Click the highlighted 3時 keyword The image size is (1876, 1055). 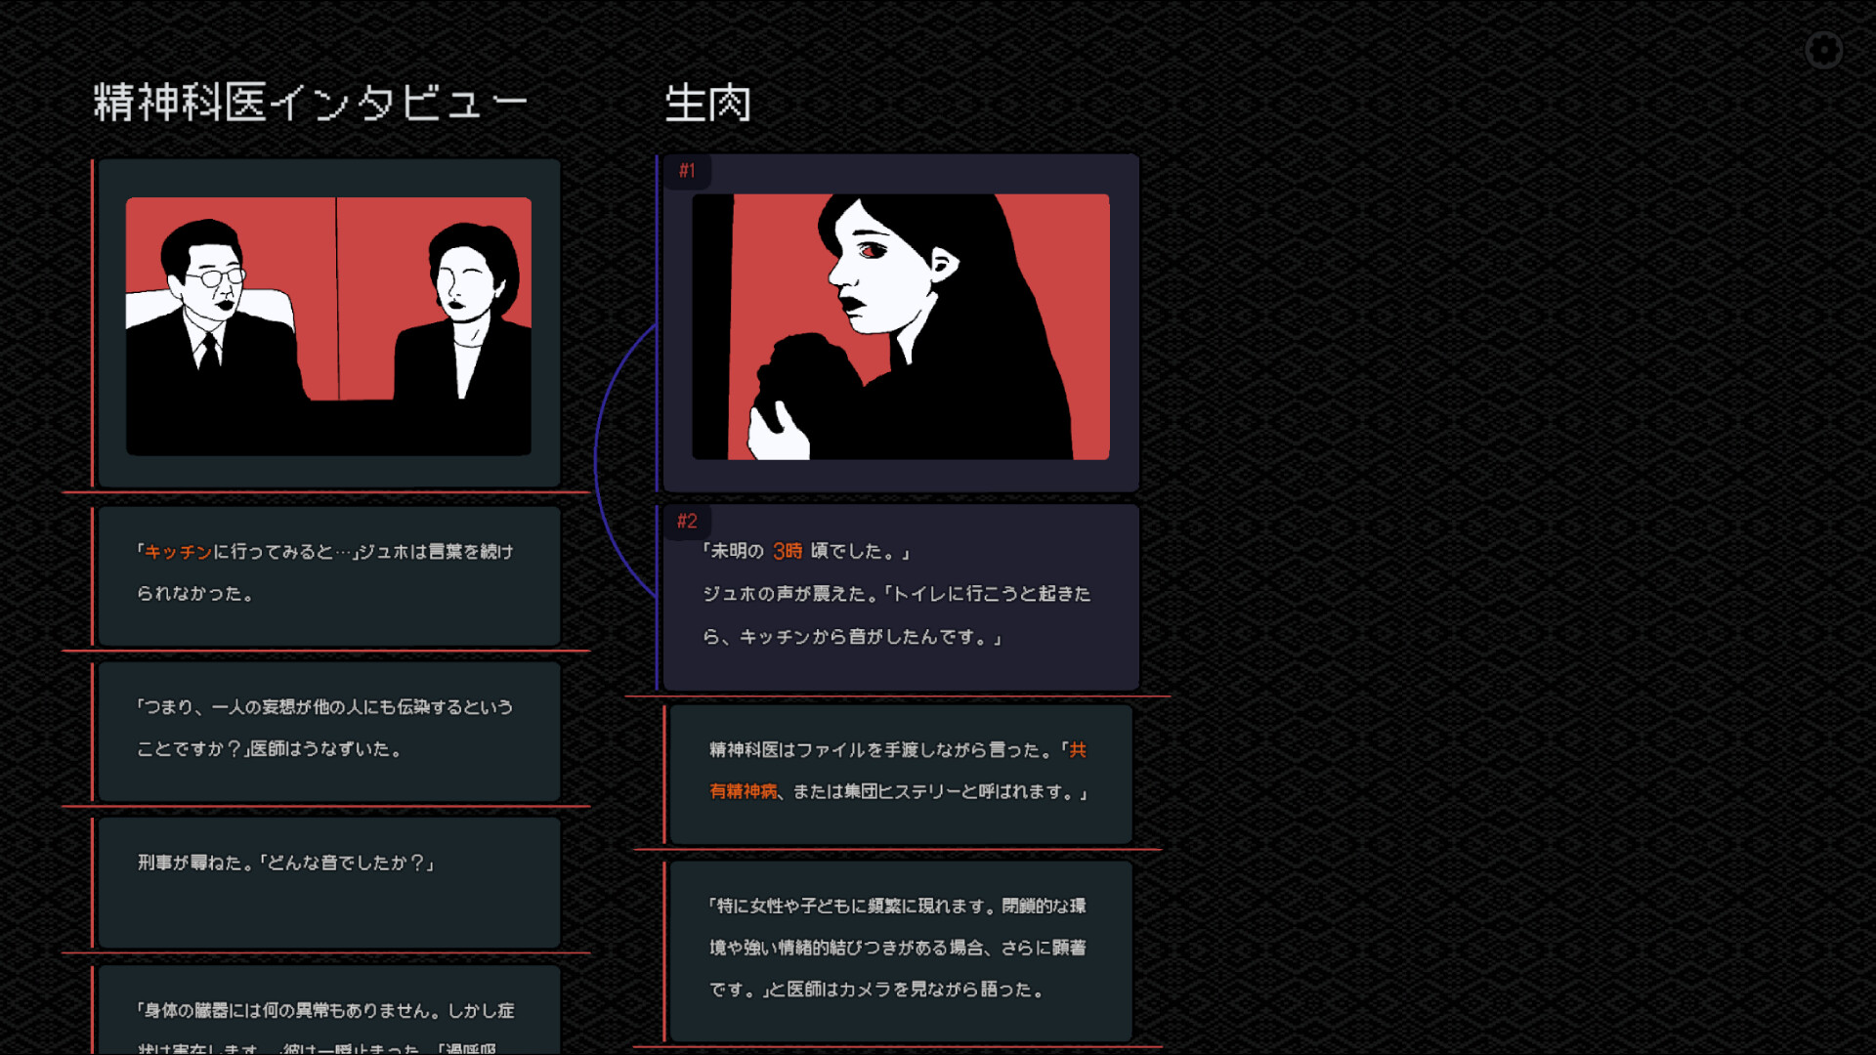pos(788,551)
